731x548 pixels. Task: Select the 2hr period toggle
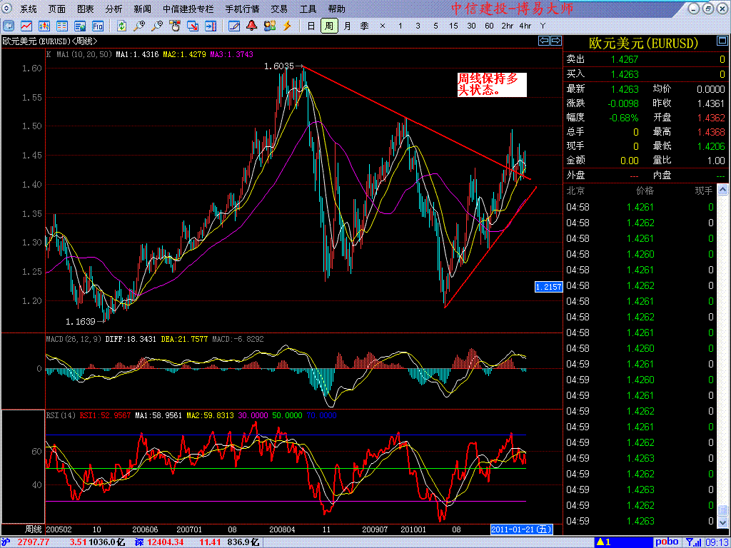click(x=508, y=26)
